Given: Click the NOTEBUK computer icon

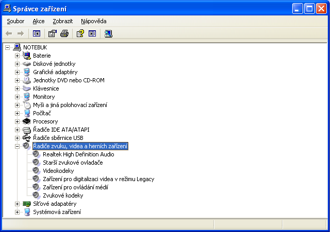Looking at the screenshot, I should pyautogui.click(x=17, y=47).
